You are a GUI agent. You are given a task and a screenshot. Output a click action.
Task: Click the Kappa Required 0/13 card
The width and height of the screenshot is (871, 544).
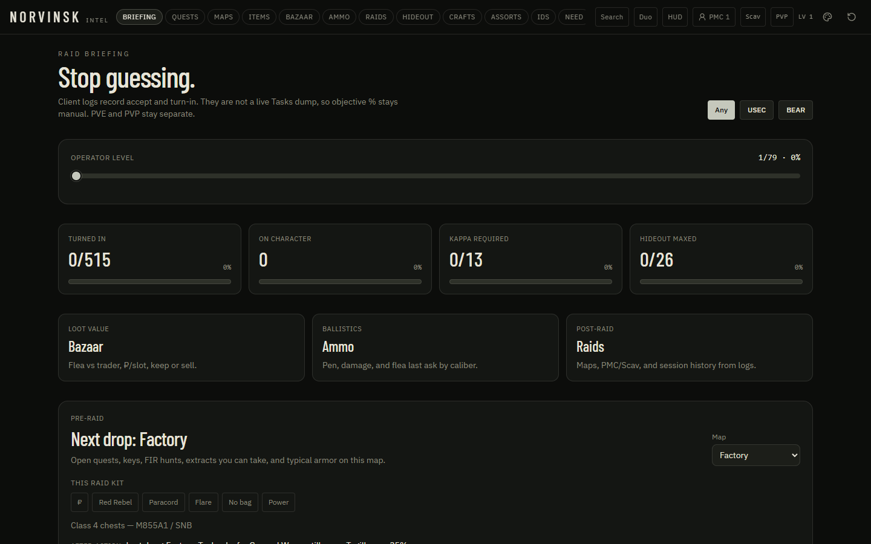pyautogui.click(x=530, y=259)
